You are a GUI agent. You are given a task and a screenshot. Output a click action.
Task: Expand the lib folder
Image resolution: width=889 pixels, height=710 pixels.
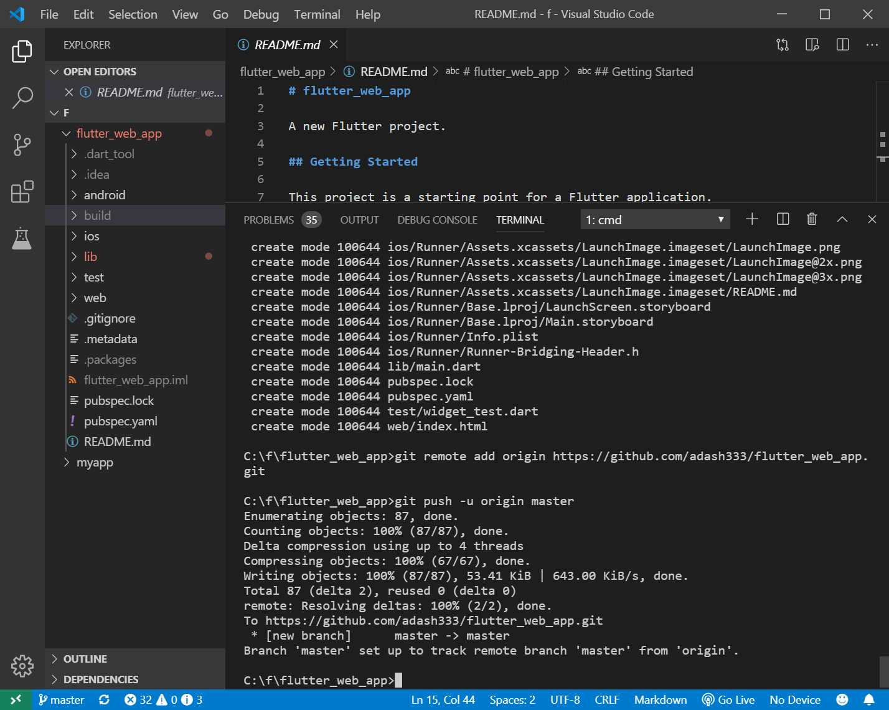point(90,257)
